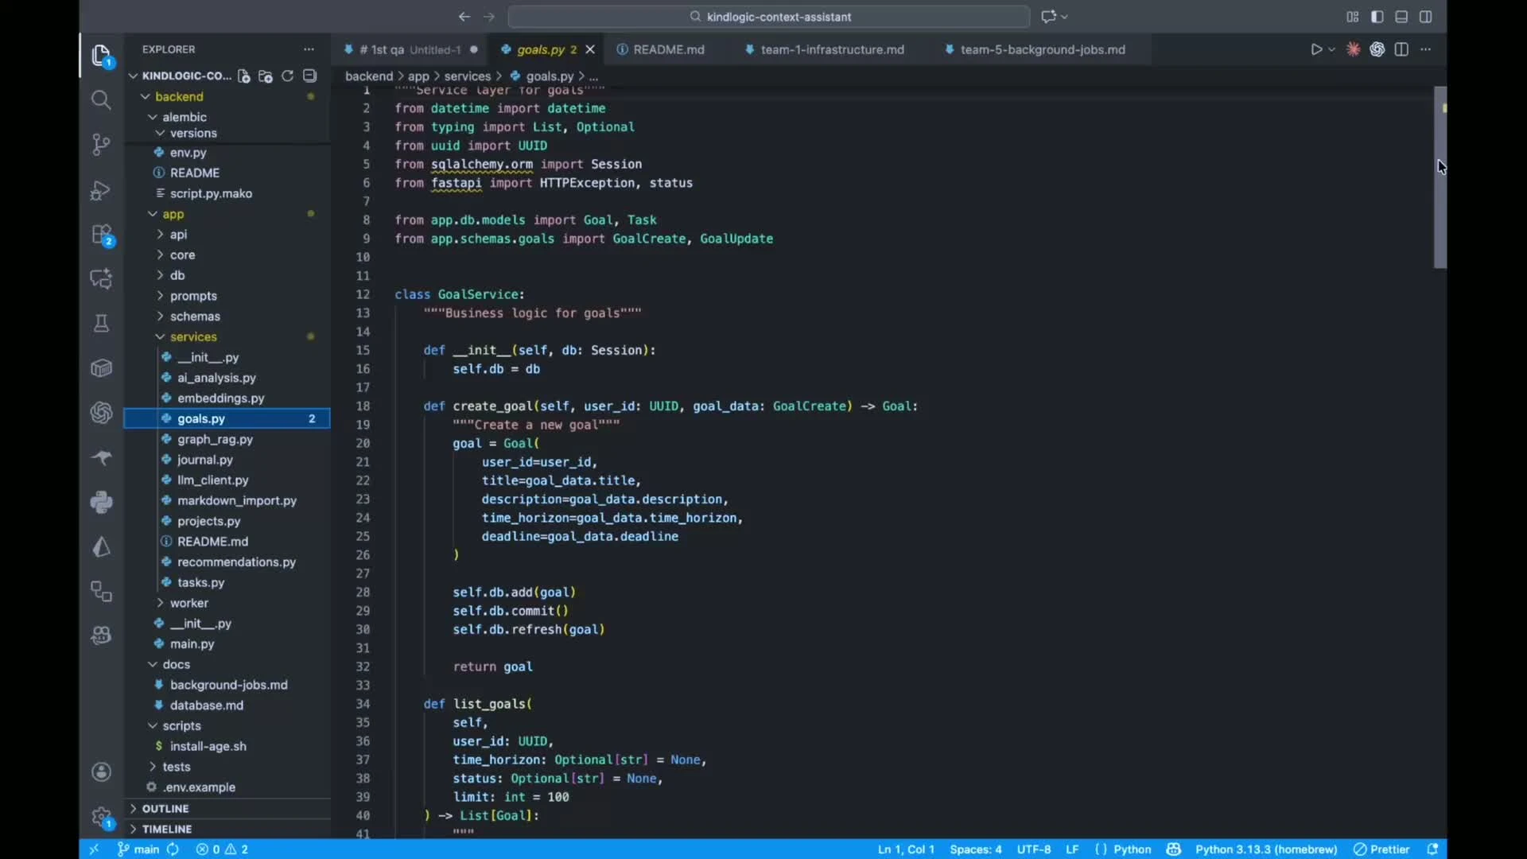The image size is (1527, 859).
Task: Select the Python icon in the activity bar
Action: [101, 502]
